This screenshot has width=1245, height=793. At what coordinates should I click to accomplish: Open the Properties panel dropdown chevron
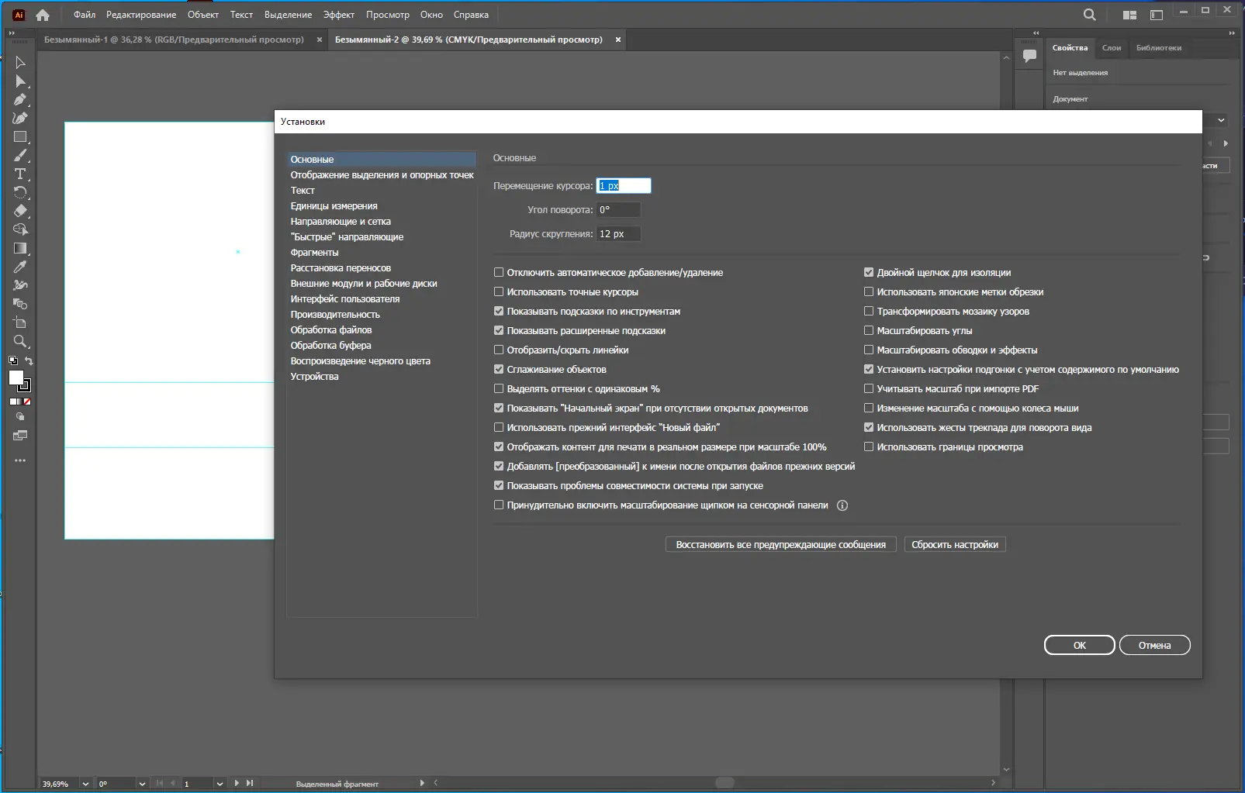coord(1221,120)
